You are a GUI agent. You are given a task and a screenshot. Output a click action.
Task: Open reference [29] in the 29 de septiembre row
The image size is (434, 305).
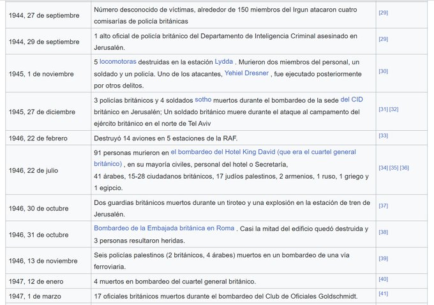[384, 39]
